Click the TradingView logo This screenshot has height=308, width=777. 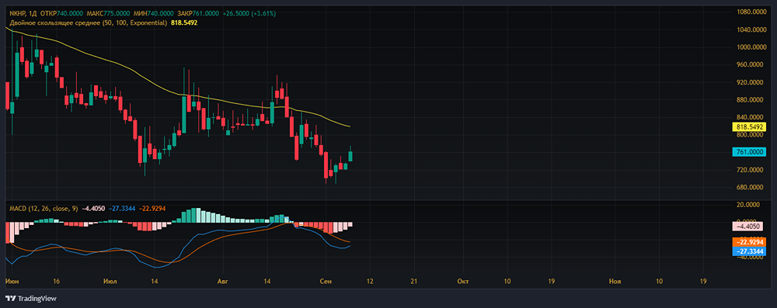(x=31, y=299)
